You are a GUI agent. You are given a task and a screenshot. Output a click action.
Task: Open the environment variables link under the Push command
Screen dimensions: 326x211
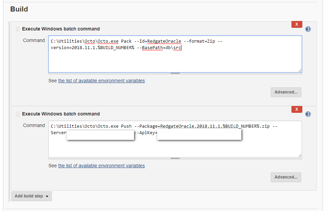101,166
